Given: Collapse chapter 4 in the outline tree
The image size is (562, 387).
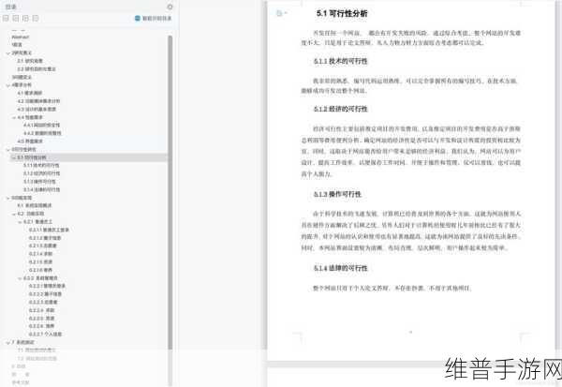Looking at the screenshot, I should point(8,85).
